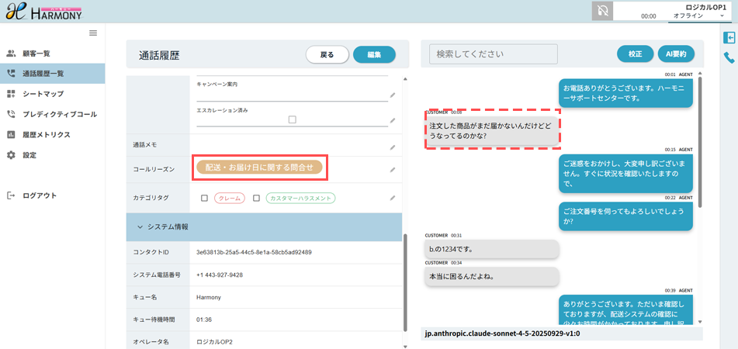Check the クレーム tag checkbox
Viewport: 738px width, 349px height.
tap(204, 199)
